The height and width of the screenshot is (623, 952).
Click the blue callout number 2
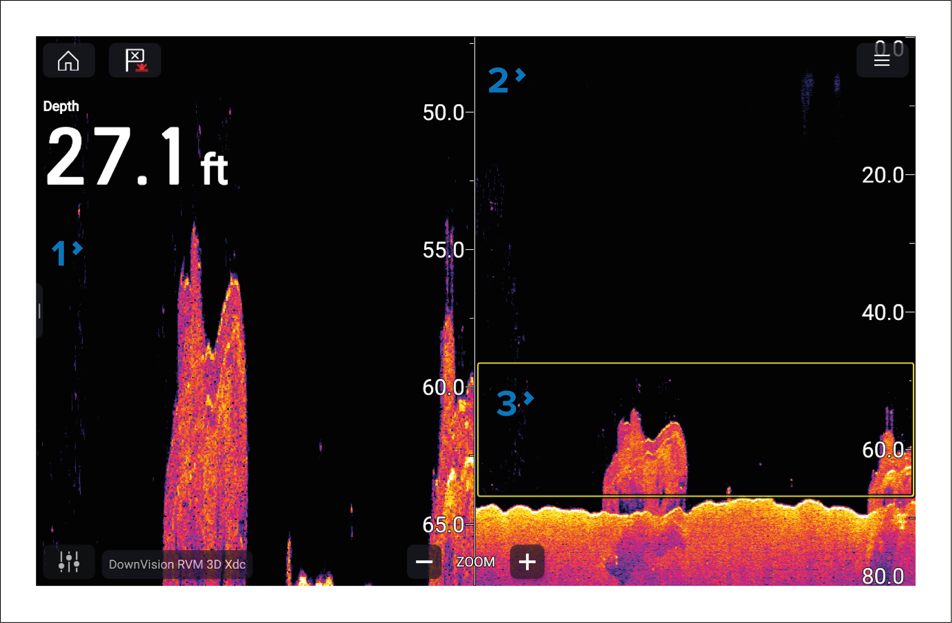498,80
